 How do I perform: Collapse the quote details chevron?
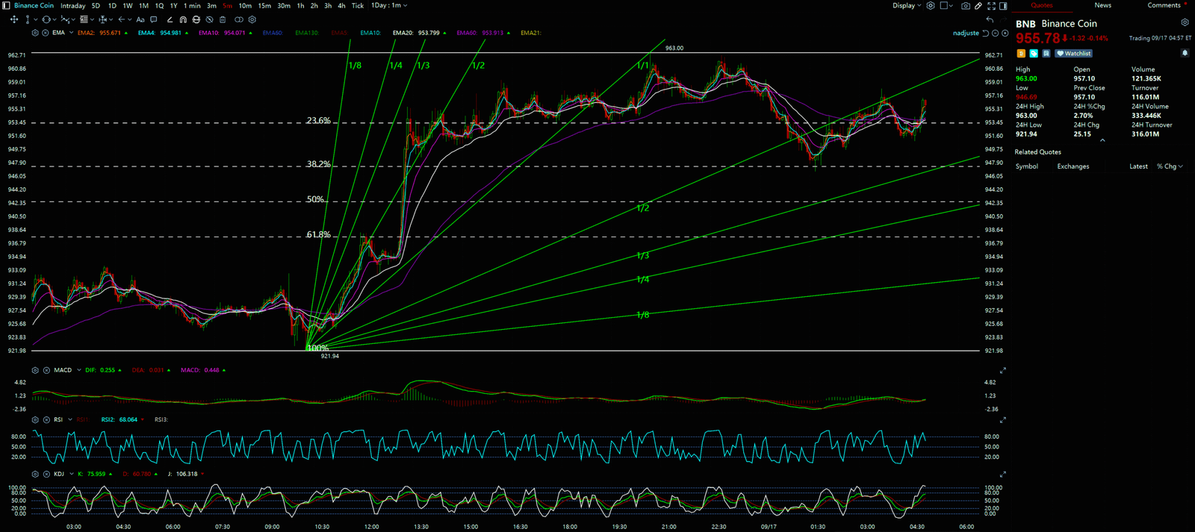point(1102,140)
